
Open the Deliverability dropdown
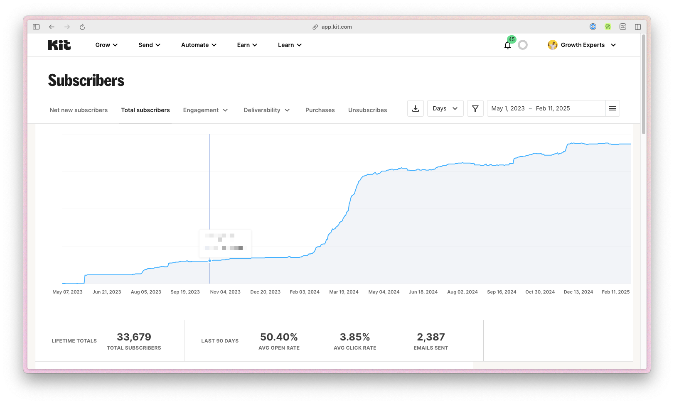266,110
